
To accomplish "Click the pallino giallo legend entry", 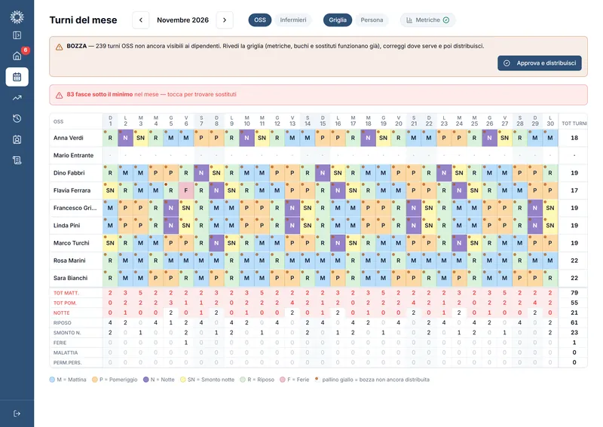I will pos(372,380).
